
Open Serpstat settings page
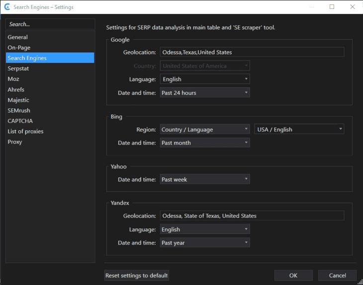tap(18, 69)
